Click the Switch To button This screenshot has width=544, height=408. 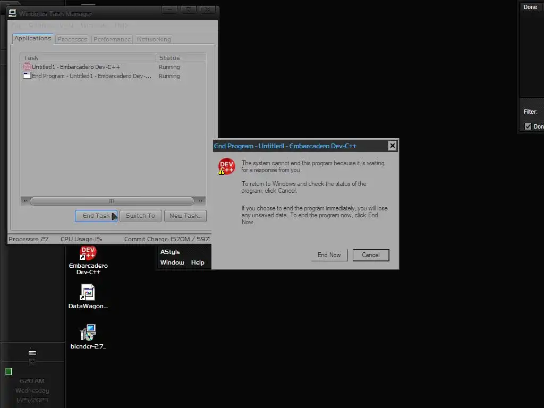coord(140,216)
